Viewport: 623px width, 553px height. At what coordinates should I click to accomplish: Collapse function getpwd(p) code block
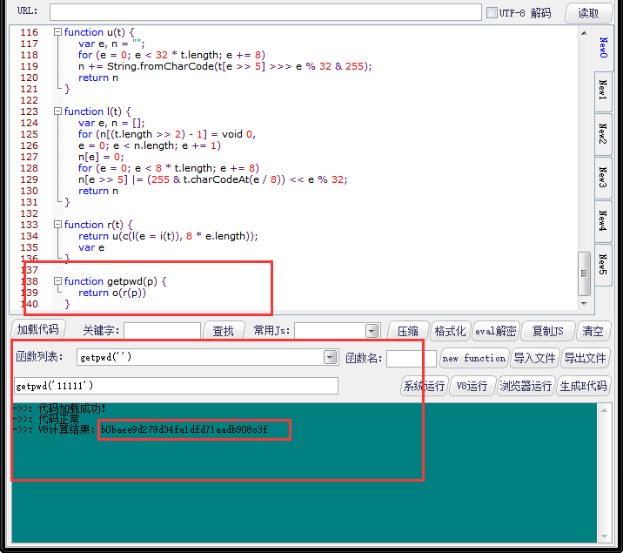(58, 281)
